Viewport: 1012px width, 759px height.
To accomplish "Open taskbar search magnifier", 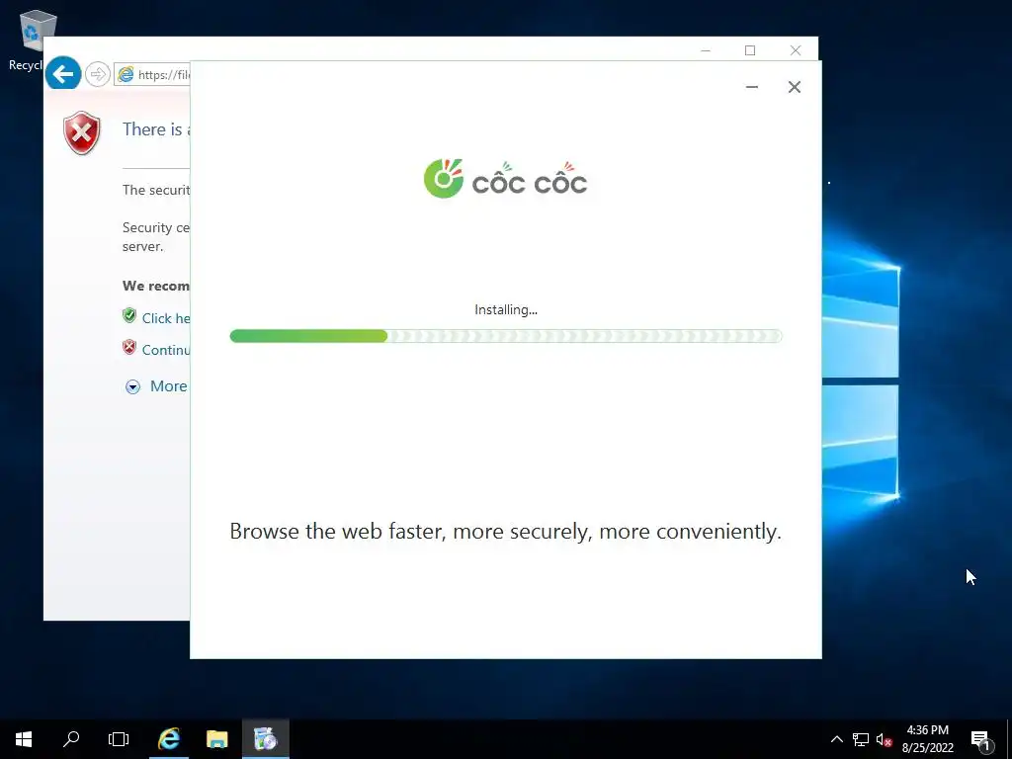I will 71,739.
